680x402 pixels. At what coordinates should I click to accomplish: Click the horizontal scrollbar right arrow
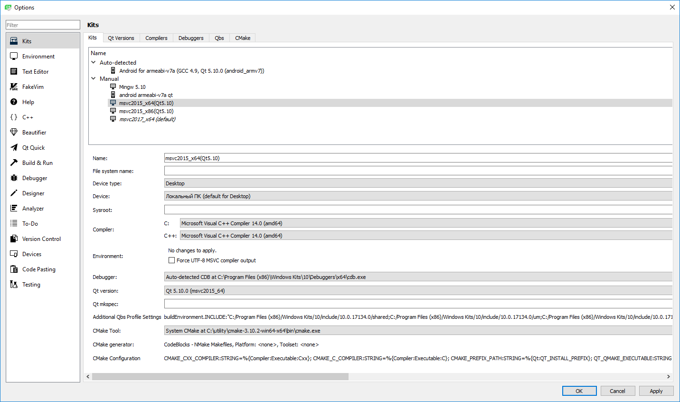(x=668, y=377)
